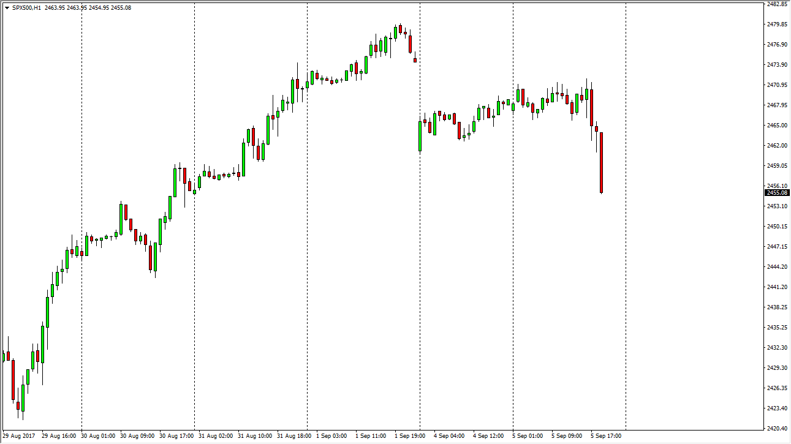The width and height of the screenshot is (791, 444).
Task: Click the 1 Sep 19:00 time label
Action: click(410, 436)
